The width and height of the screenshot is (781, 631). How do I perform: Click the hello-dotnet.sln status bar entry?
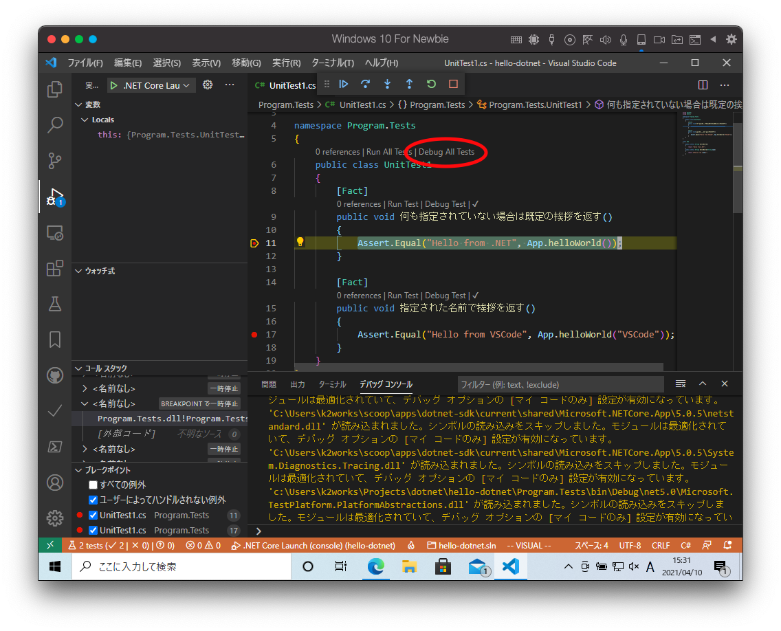coord(462,545)
